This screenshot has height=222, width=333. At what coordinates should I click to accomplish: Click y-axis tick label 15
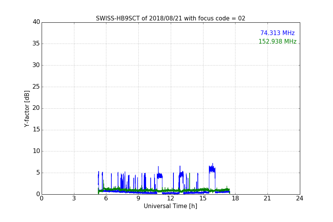36,129
